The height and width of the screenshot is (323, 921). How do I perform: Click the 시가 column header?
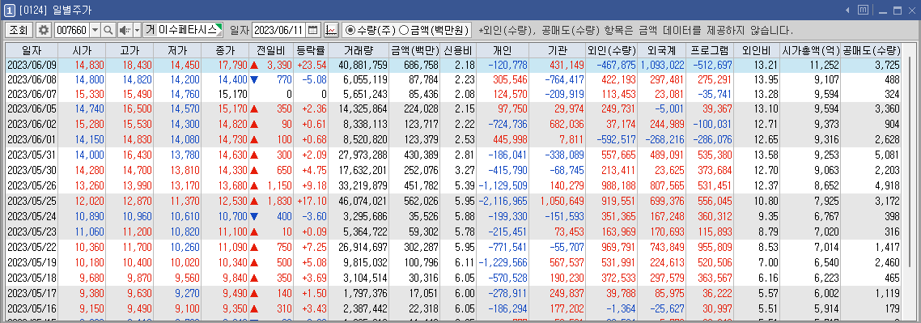point(81,50)
